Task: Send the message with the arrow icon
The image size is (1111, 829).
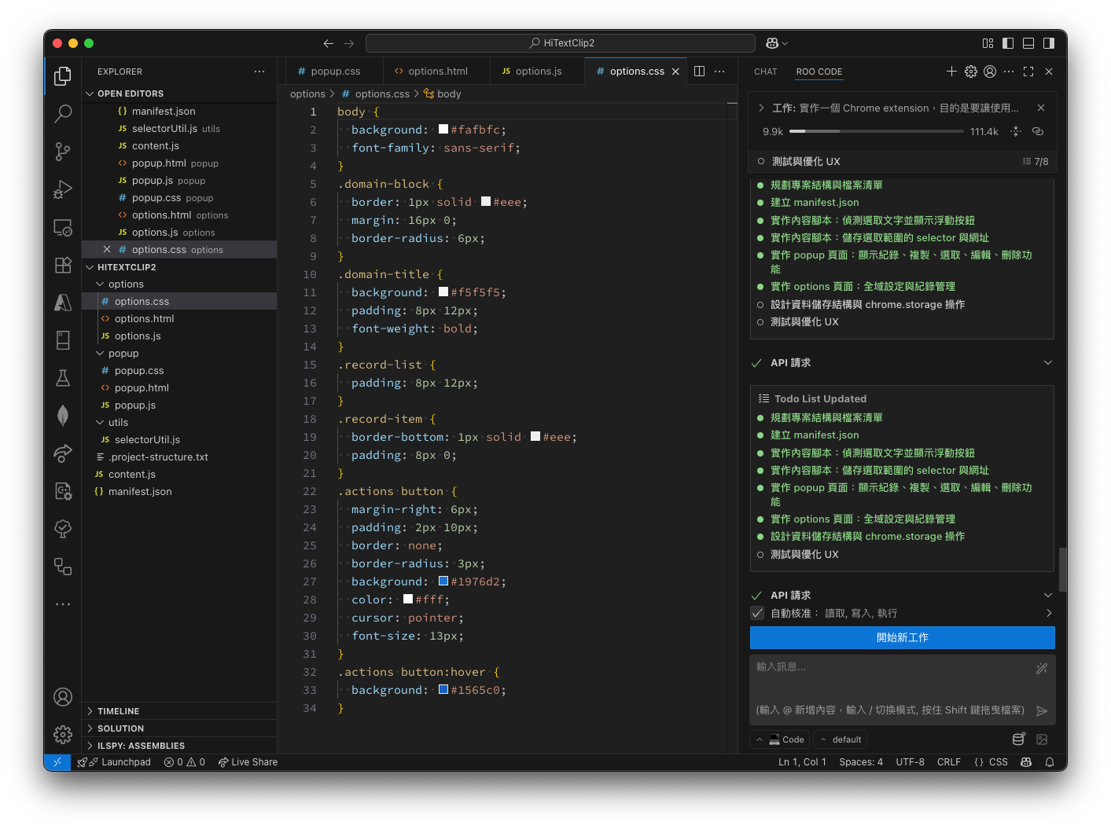Action: [1042, 711]
